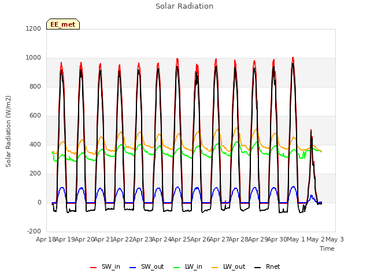Click the Apr 25 x-axis tick label

[181, 239]
